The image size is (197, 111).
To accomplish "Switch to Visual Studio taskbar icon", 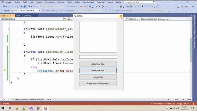I will point(31,108).
